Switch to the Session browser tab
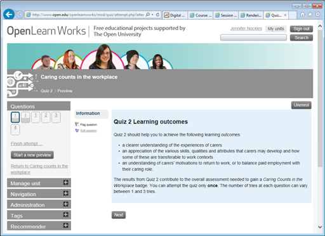Image resolution: width=325 pixels, height=236 pixels. click(x=226, y=15)
